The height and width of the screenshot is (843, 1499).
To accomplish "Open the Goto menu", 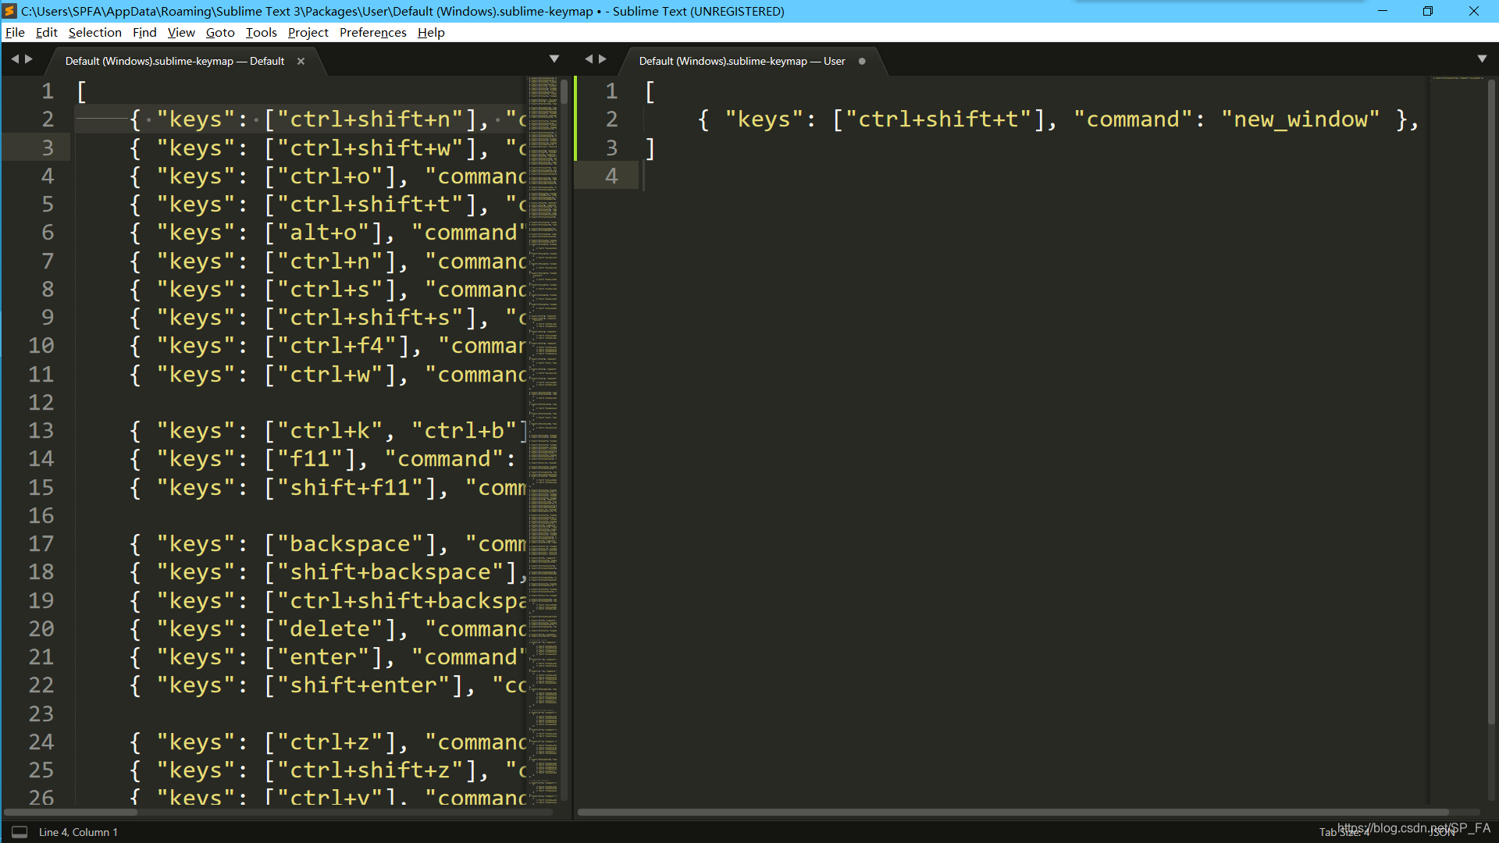I will pos(220,32).
